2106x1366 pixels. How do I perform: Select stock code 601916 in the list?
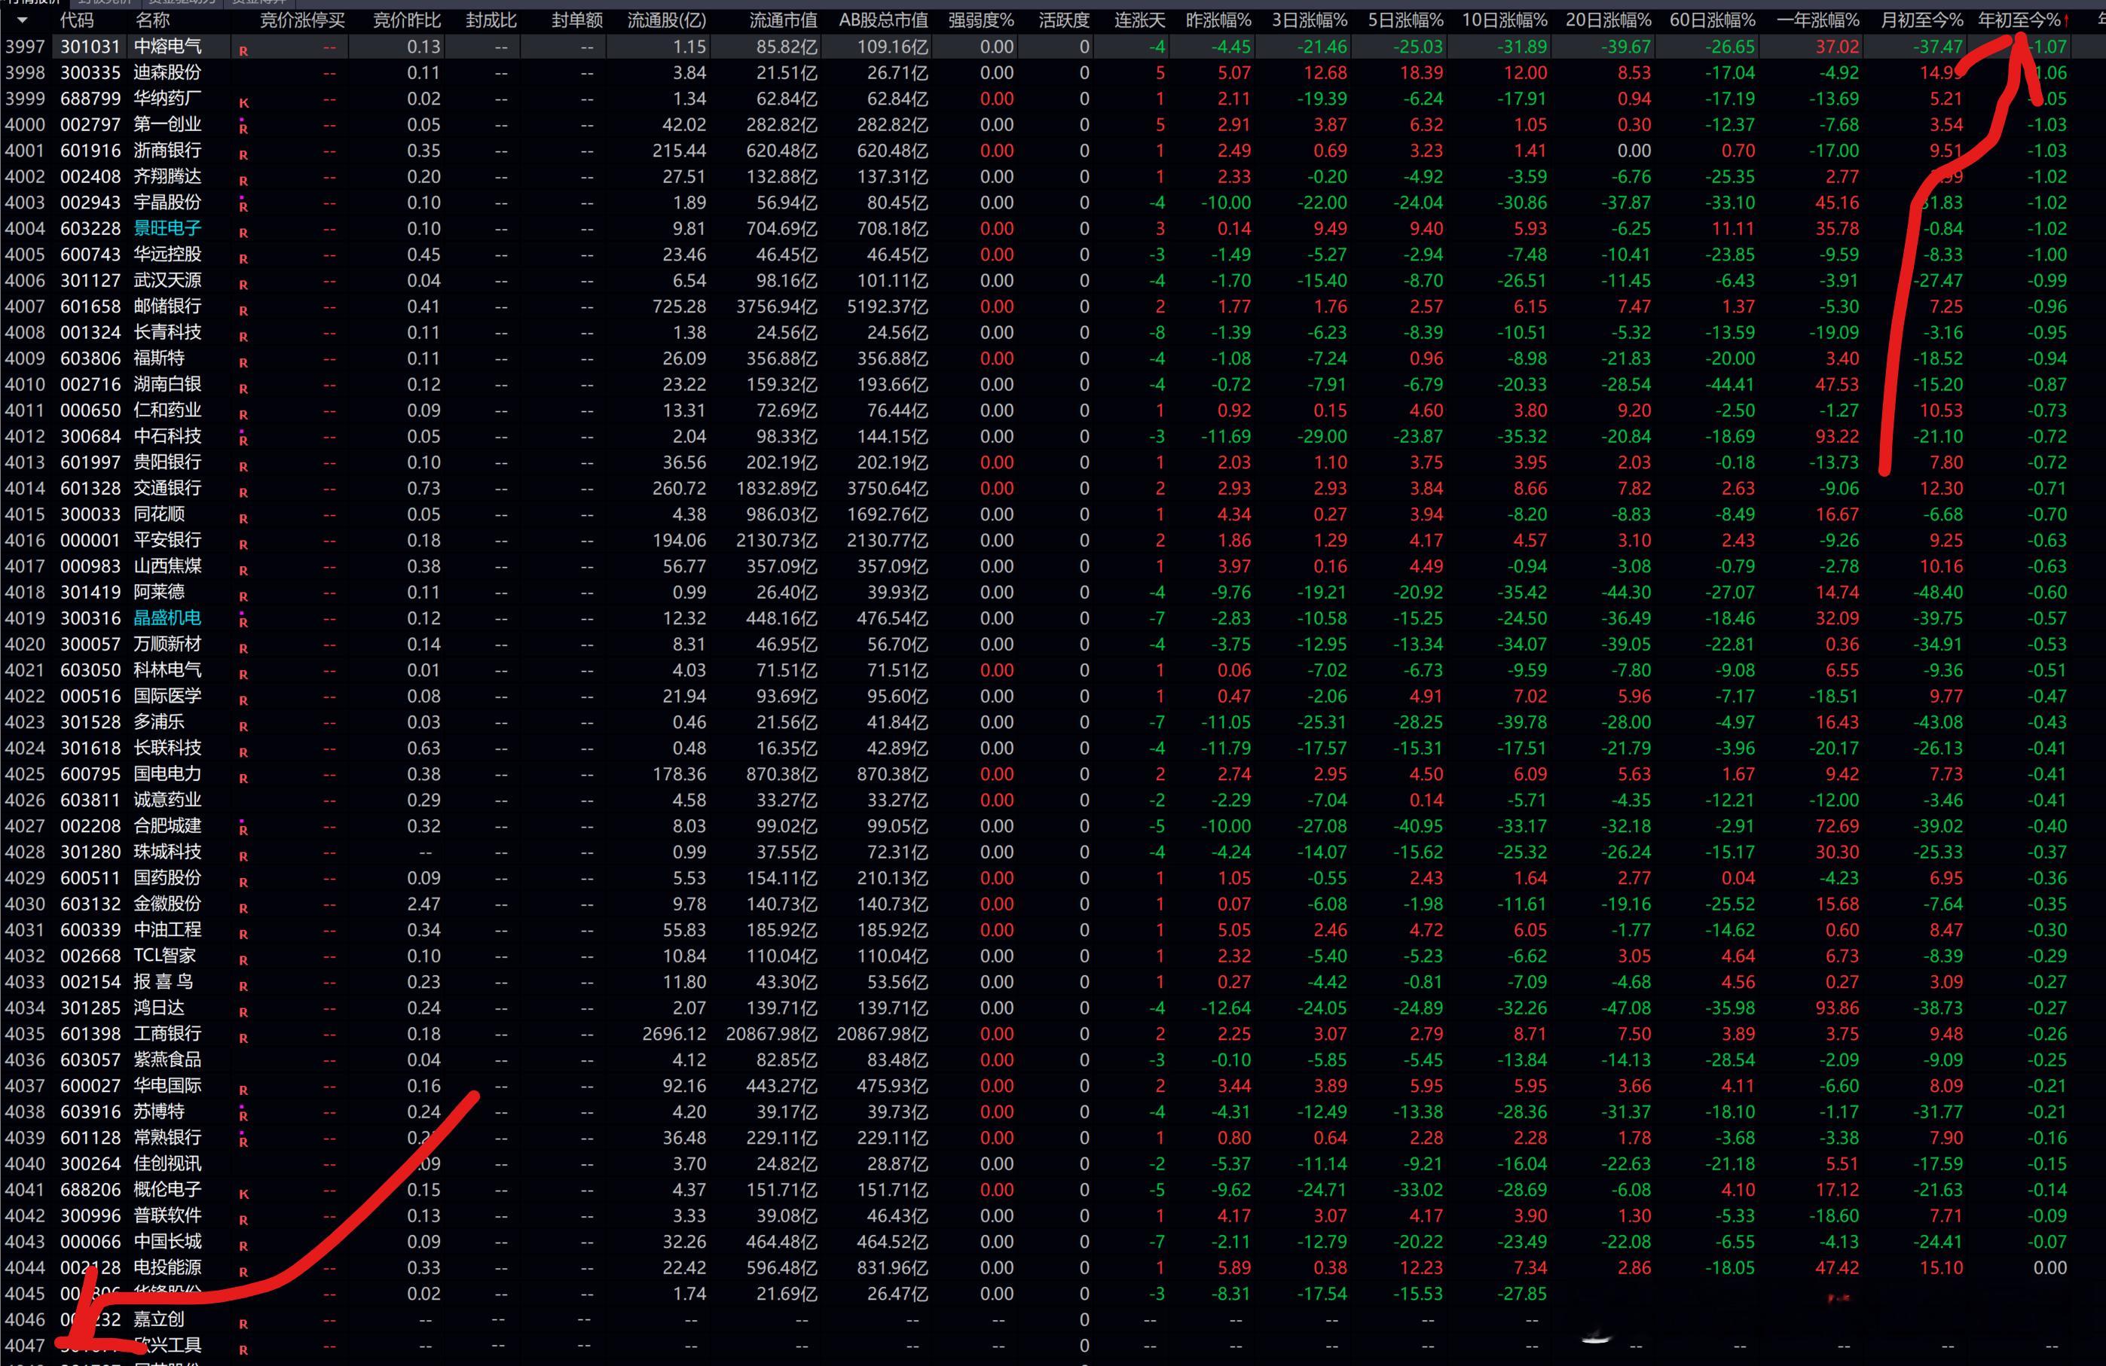[90, 151]
